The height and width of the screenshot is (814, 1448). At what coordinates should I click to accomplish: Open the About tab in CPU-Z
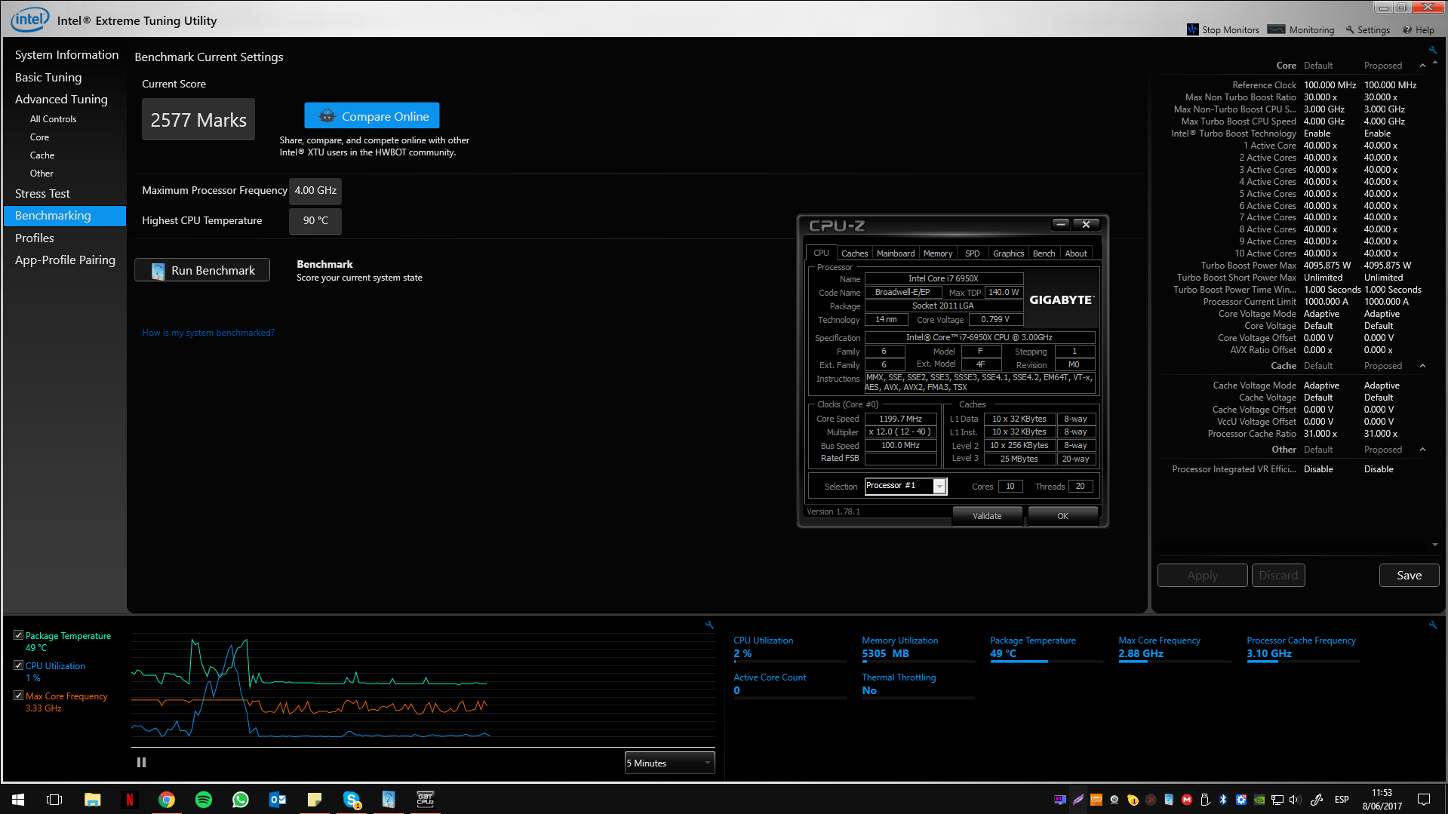click(x=1076, y=253)
